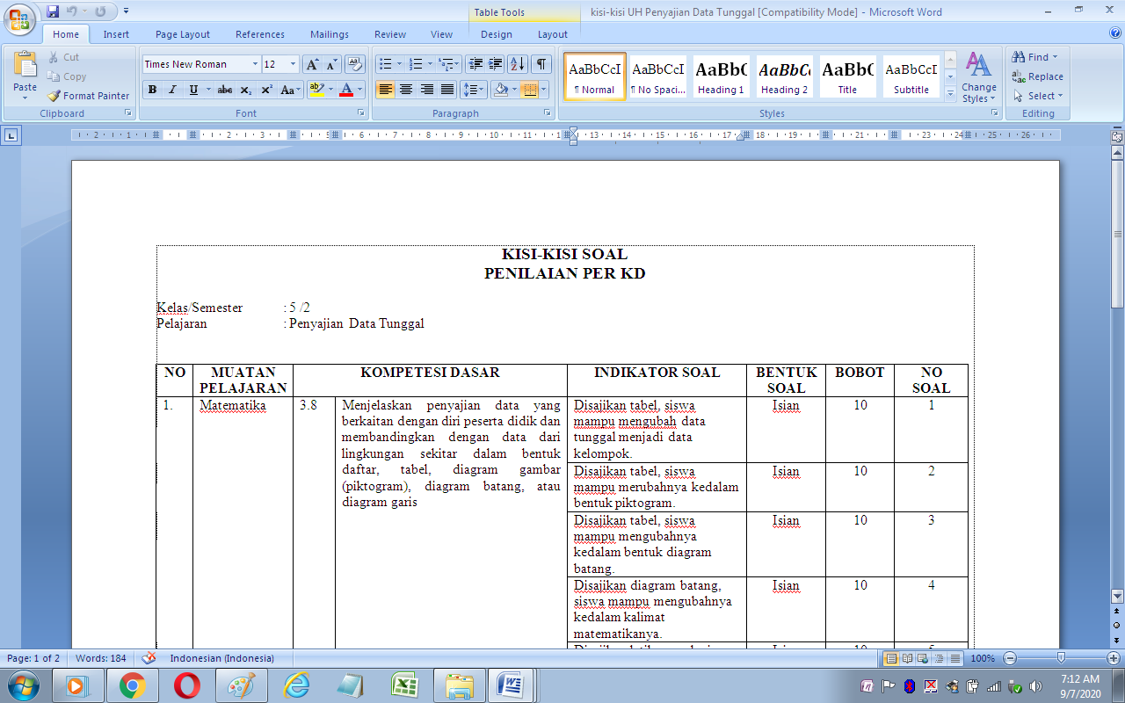Open Microsoft Office Word Help

pyautogui.click(x=1115, y=33)
